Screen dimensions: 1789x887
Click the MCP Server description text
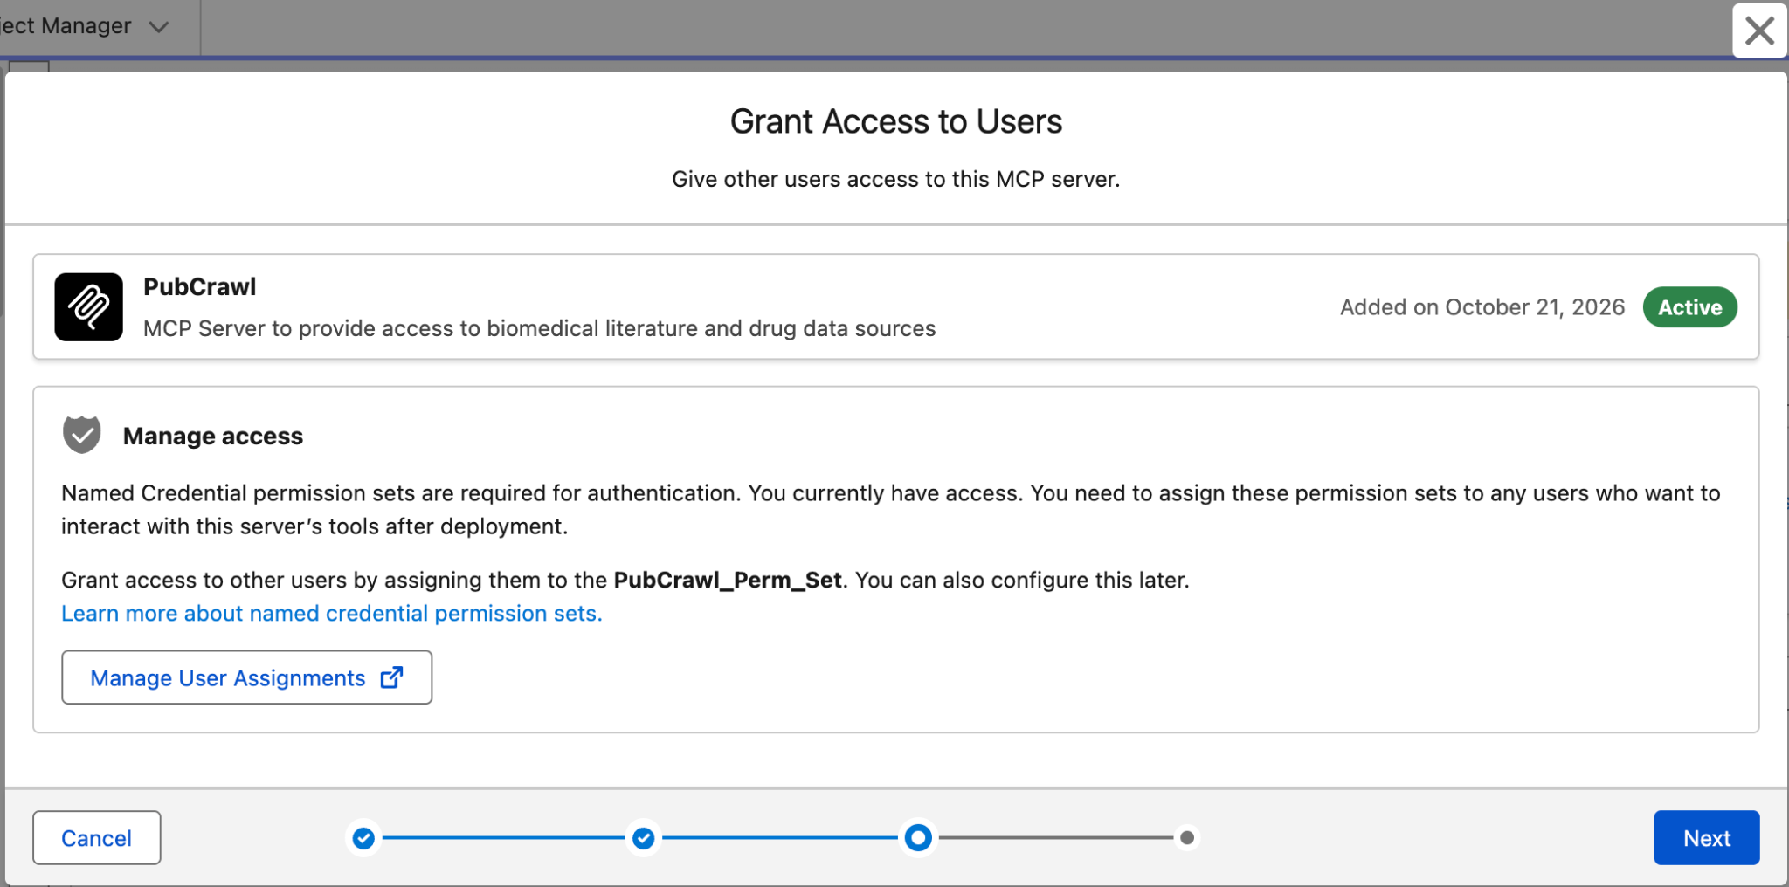pos(539,328)
